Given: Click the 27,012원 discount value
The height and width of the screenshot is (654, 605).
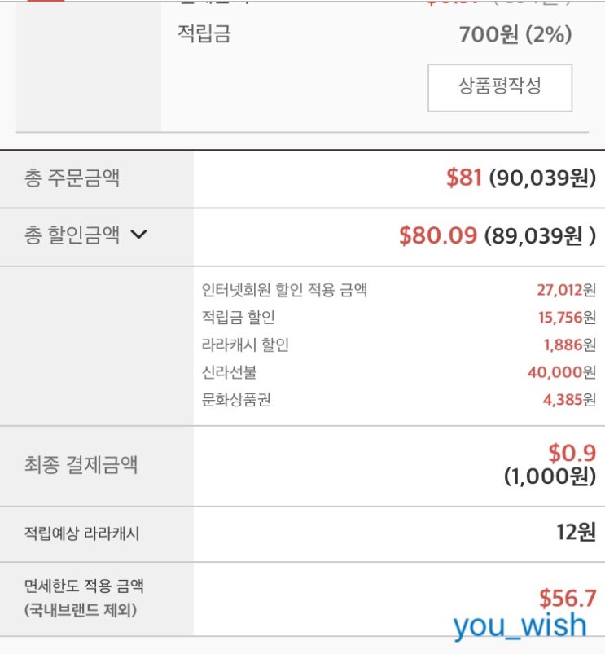Looking at the screenshot, I should click(x=566, y=290).
